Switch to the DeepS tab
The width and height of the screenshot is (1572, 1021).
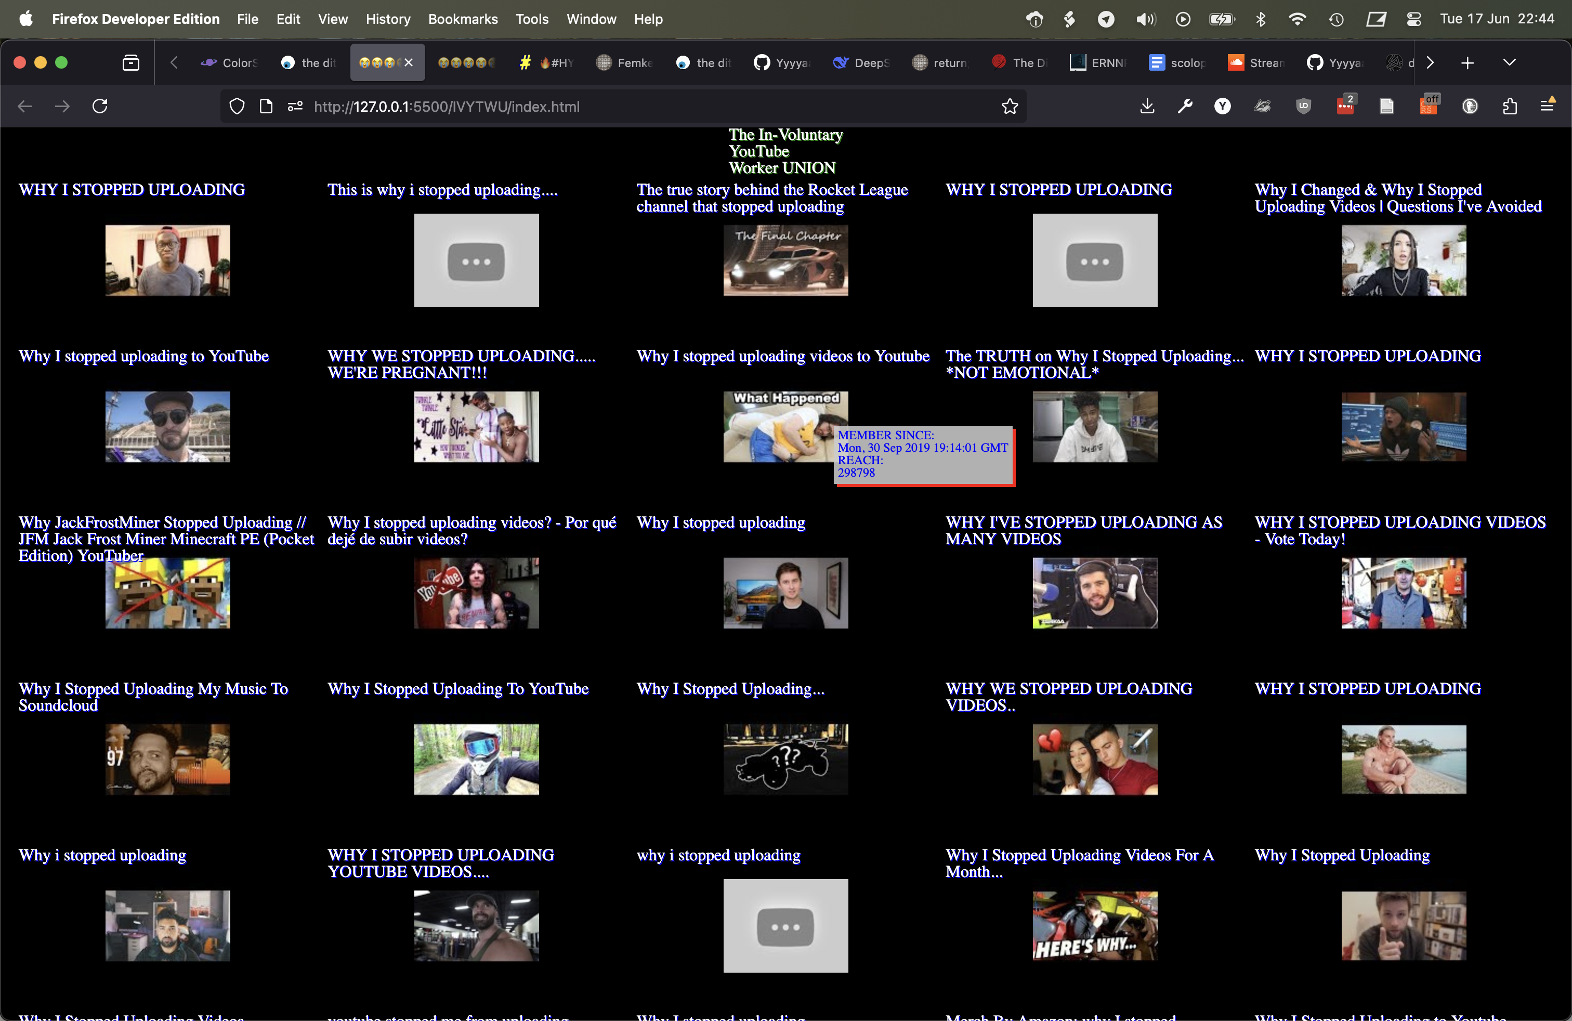861,63
